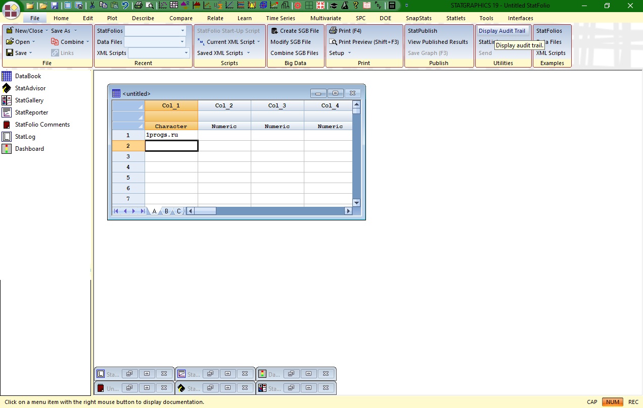Open the Time Series ribbon tab
This screenshot has width=643, height=408.
tap(281, 18)
